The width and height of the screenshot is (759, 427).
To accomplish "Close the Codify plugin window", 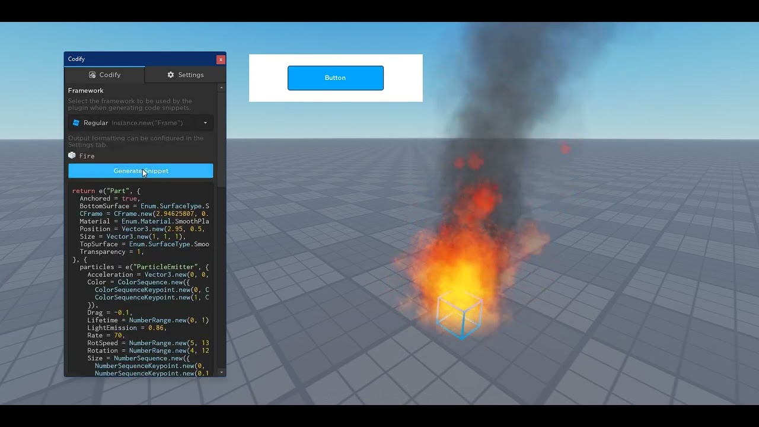I will pyautogui.click(x=220, y=59).
